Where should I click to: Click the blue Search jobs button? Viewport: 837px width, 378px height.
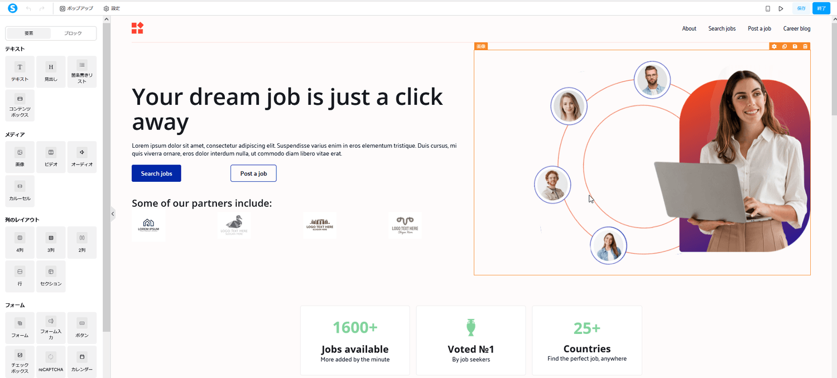[x=156, y=173]
